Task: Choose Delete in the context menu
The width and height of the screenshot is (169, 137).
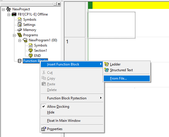Action: (72, 90)
